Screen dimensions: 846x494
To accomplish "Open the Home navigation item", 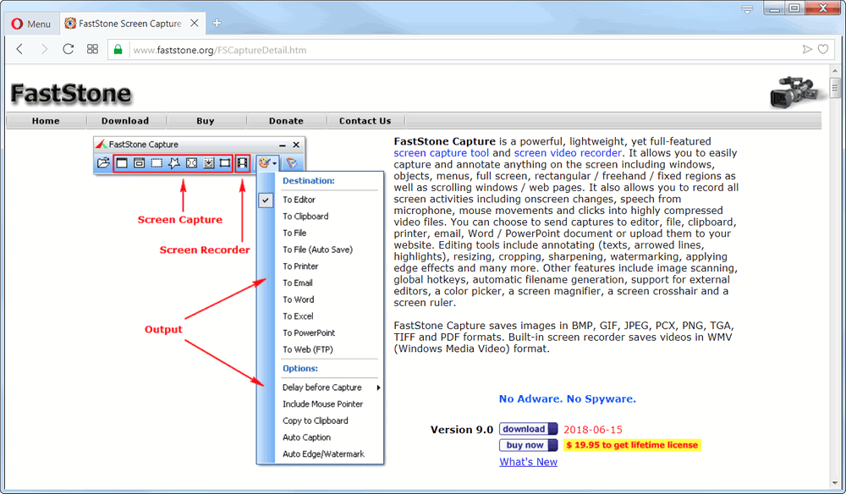I will pos(46,121).
